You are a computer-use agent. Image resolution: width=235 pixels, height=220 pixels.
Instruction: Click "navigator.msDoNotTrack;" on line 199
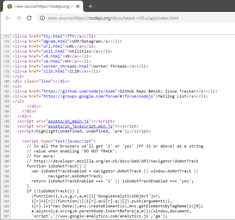click(x=75, y=176)
